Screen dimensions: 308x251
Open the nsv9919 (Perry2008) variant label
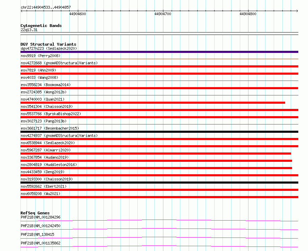pyautogui.click(x=40, y=56)
